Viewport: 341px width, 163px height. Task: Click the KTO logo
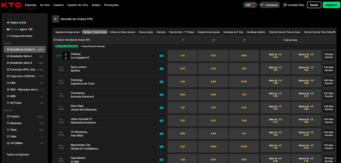point(11,5)
